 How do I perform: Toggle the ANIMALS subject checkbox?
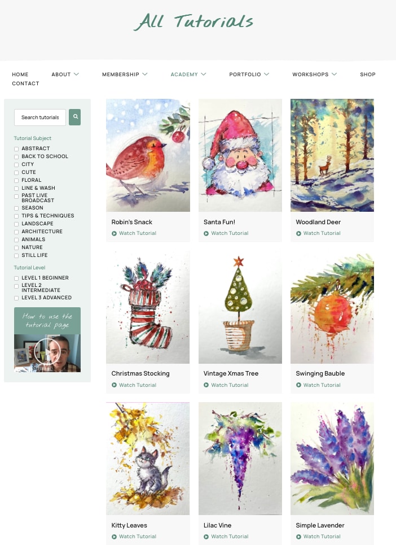coord(16,240)
